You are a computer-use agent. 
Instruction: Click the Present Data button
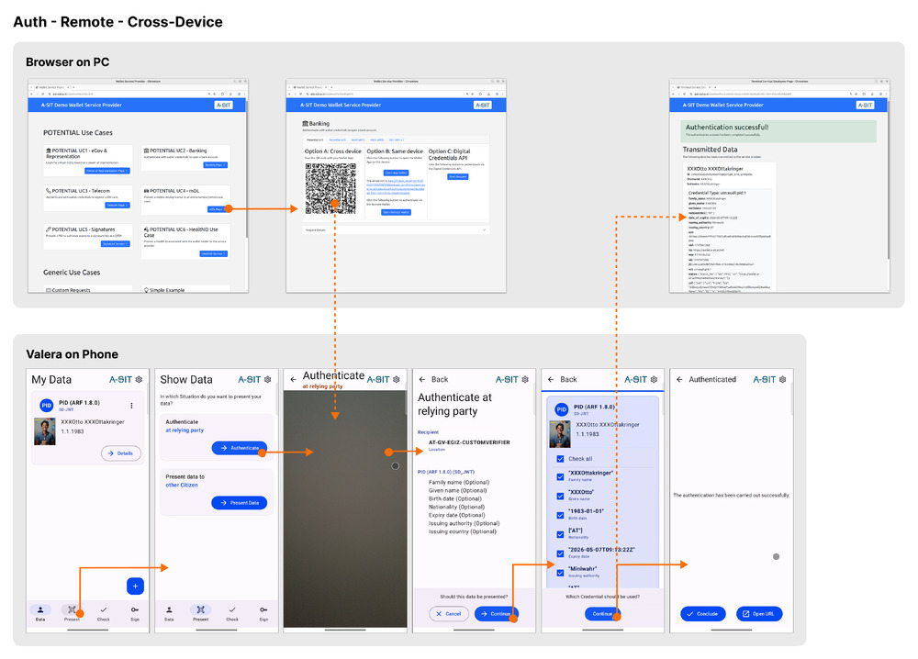pyautogui.click(x=239, y=503)
